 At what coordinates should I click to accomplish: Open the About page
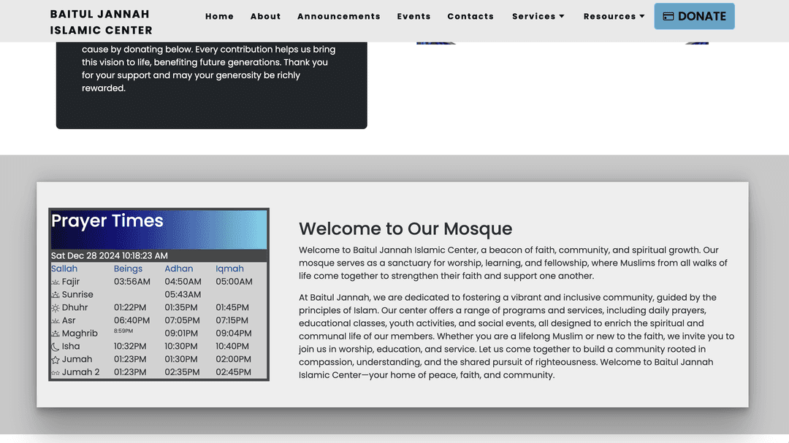click(265, 16)
